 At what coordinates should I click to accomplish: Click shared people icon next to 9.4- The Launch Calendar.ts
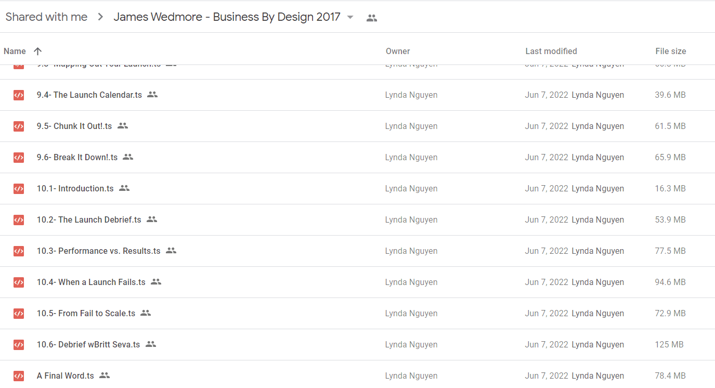[x=152, y=95]
